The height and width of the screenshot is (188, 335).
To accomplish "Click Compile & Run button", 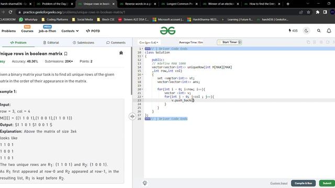I will [x=303, y=183].
